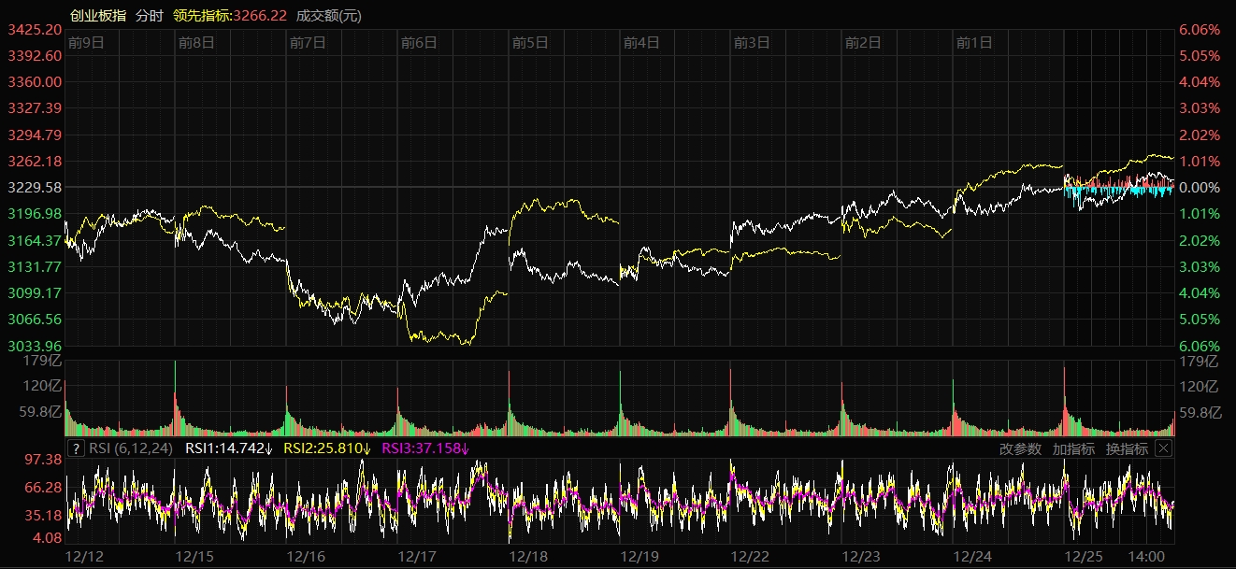Select the 前9日 day marker

click(86, 42)
